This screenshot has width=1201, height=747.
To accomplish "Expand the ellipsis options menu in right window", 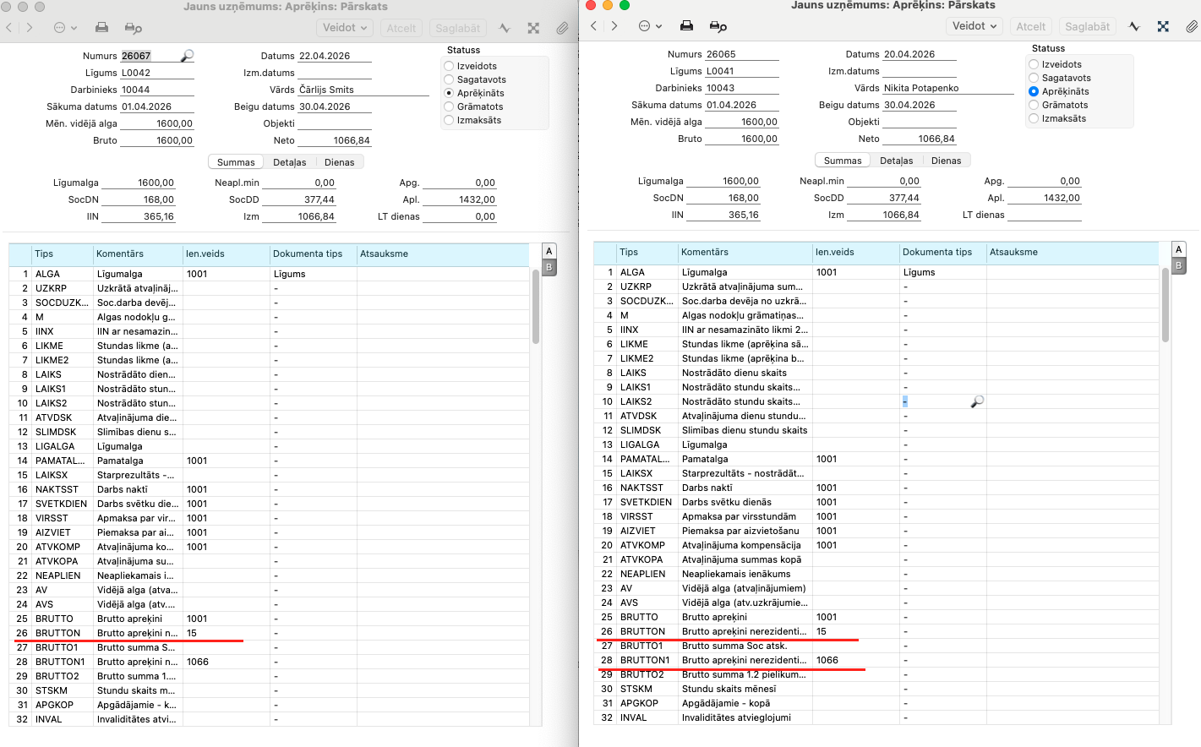I will [x=650, y=26].
